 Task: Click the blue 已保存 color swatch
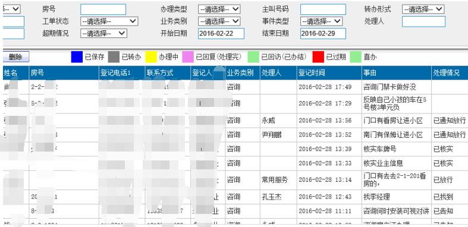pos(77,56)
